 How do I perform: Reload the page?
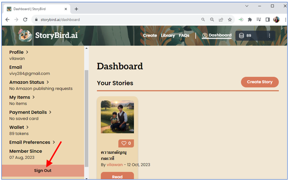tap(25, 19)
